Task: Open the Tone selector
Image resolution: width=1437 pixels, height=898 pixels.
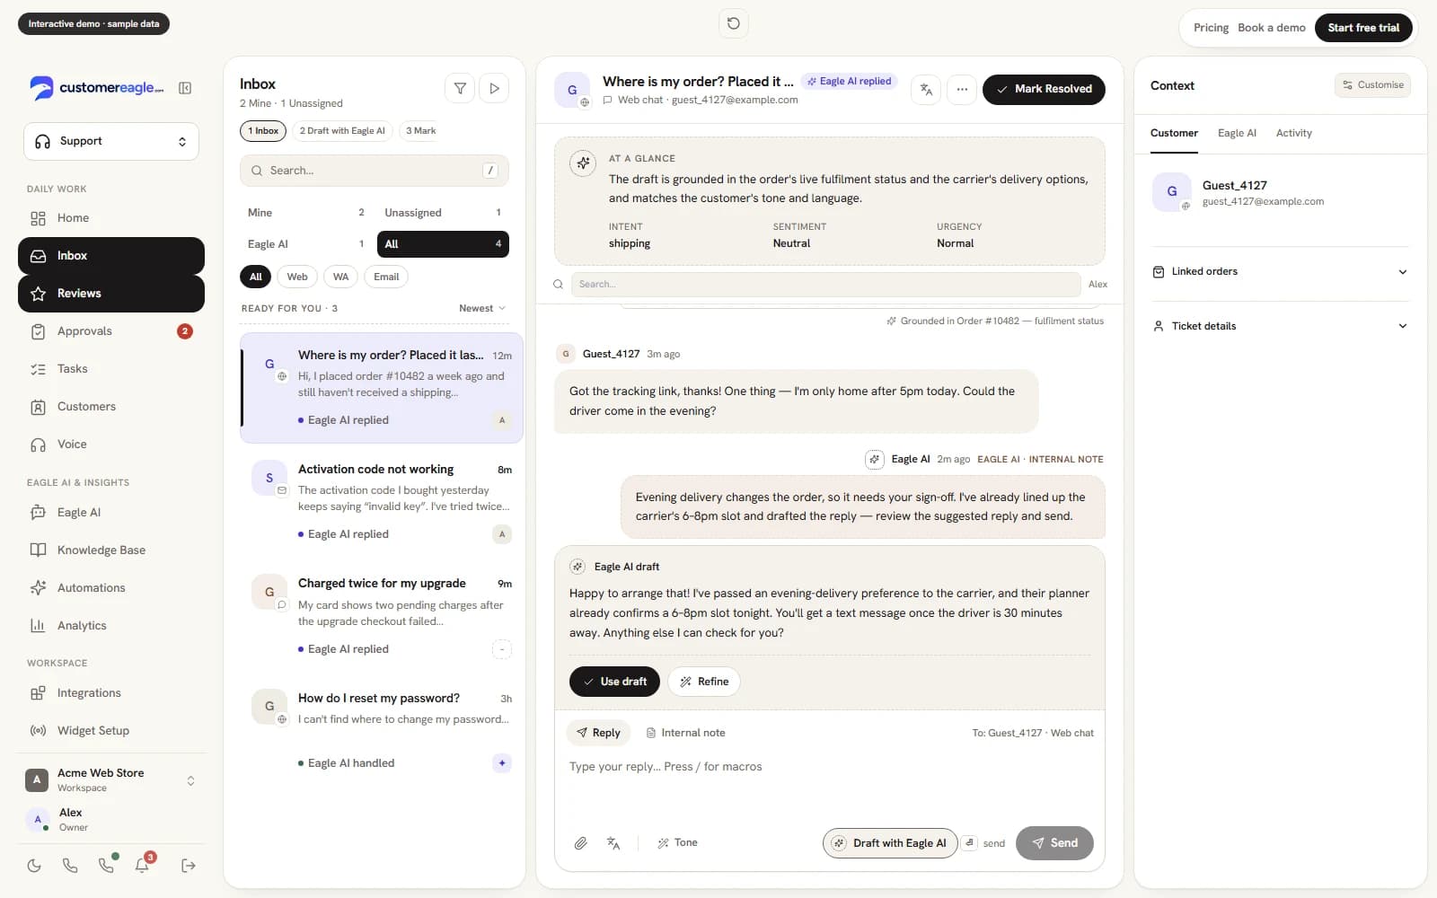Action: [x=677, y=843]
